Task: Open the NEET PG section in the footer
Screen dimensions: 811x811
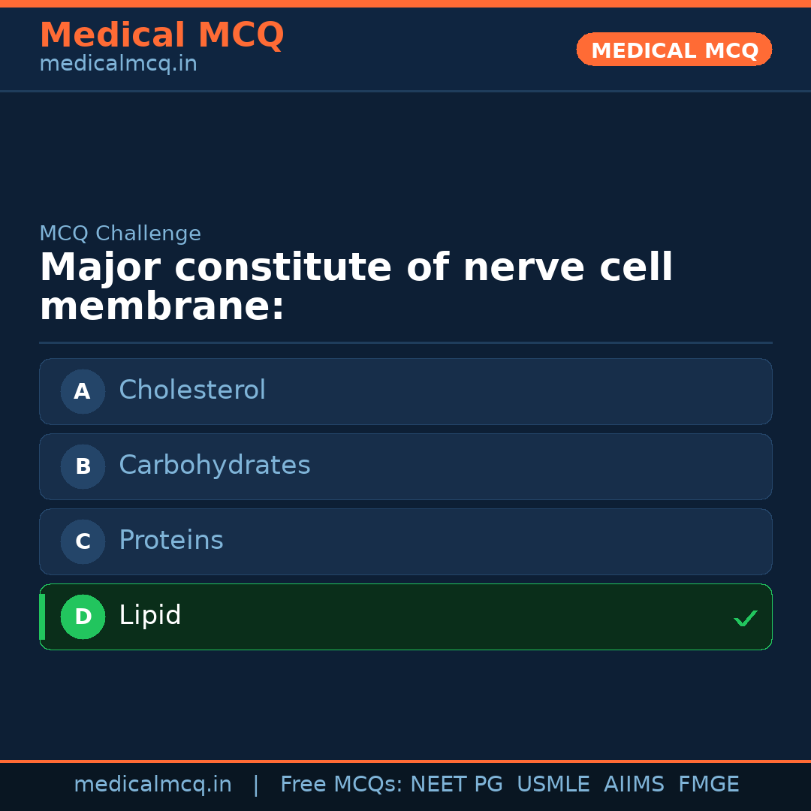Action: point(456,783)
